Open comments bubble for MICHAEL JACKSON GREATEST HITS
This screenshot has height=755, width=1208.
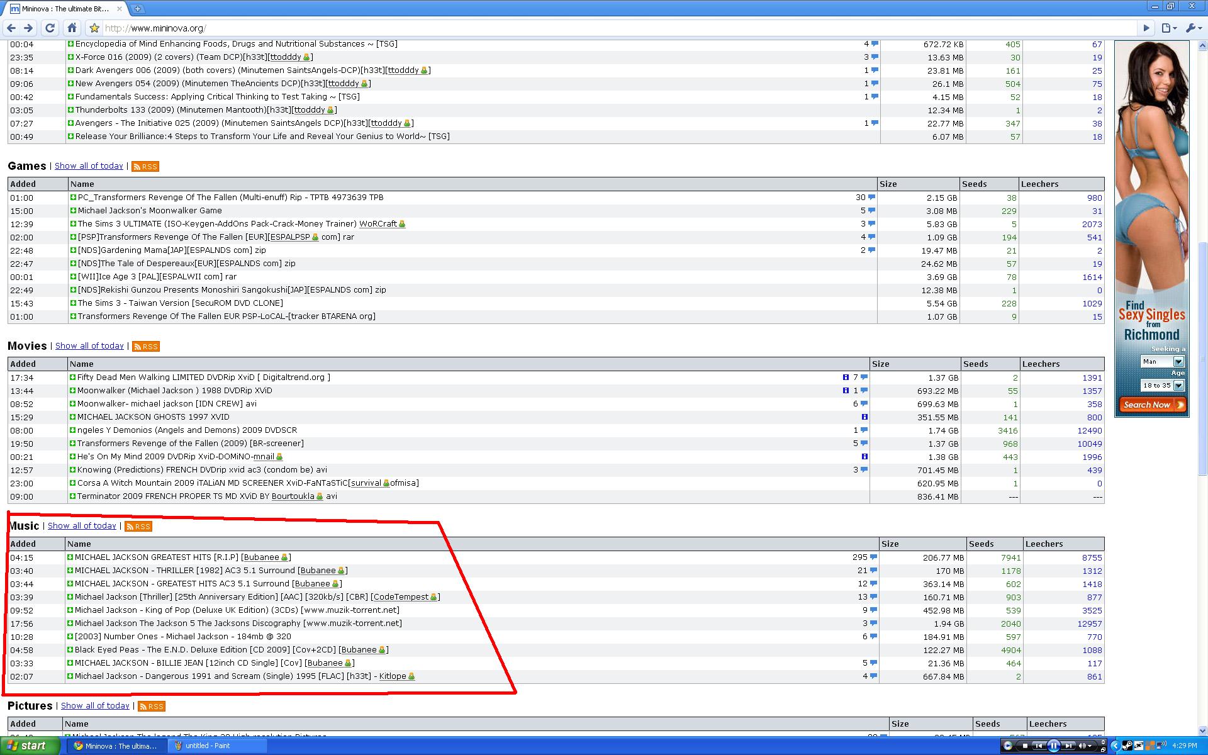873,557
